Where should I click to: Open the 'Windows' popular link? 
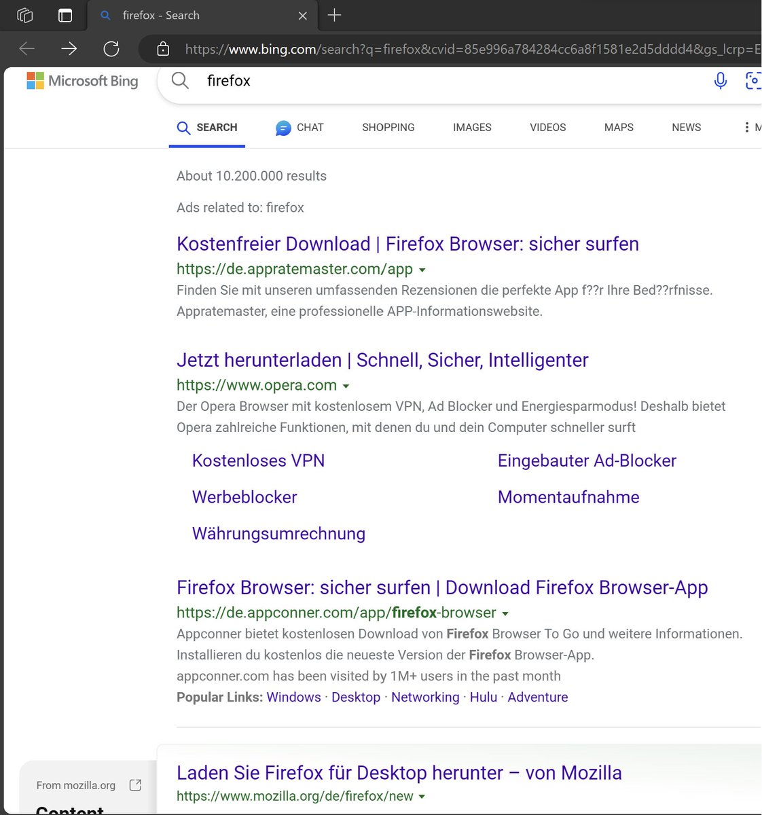point(293,697)
